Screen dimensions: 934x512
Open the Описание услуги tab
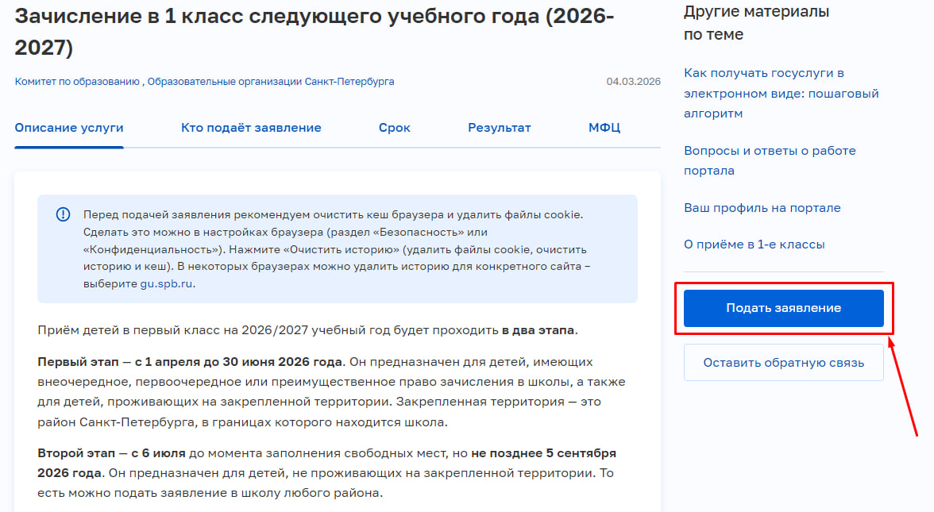(x=69, y=128)
